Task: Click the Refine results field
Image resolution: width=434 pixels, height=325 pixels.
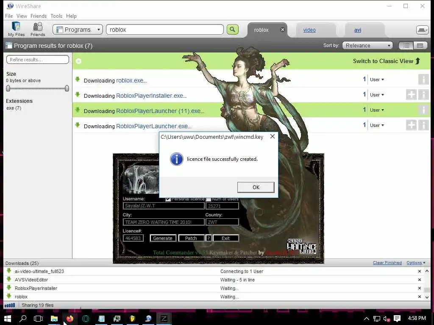Action: click(x=38, y=59)
